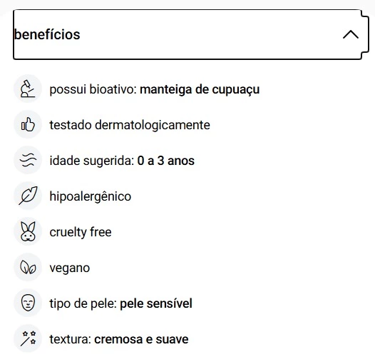This screenshot has width=375, height=357.
Task: Click the 'possui bioativo:' label text
Action: pos(93,90)
